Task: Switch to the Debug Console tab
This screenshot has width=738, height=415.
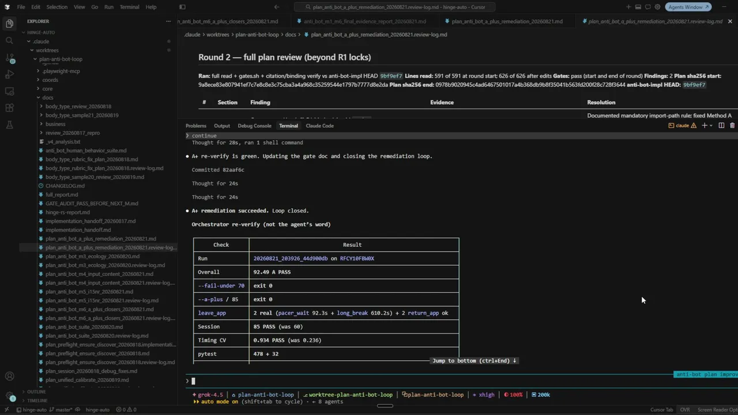Action: coord(254,126)
